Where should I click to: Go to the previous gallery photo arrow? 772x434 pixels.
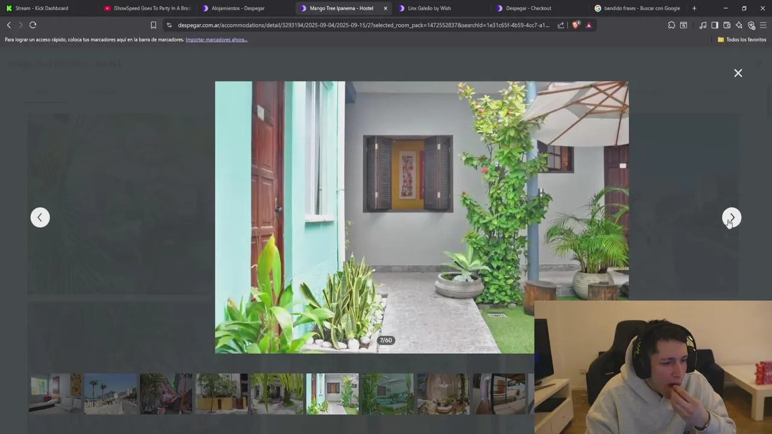(x=40, y=218)
